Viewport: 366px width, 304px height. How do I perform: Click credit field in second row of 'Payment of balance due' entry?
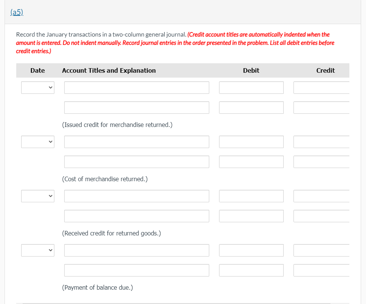321,270
